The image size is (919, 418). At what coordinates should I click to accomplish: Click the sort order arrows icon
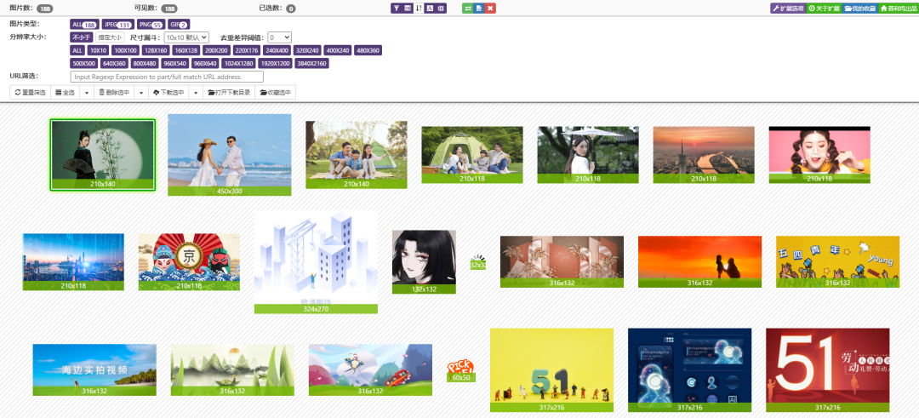coord(419,9)
